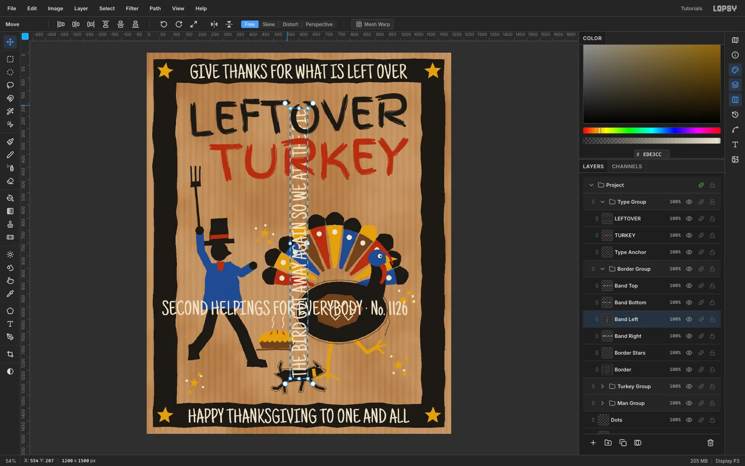Viewport: 745px width, 466px height.
Task: Select the Border Stars layer row
Action: click(652, 353)
